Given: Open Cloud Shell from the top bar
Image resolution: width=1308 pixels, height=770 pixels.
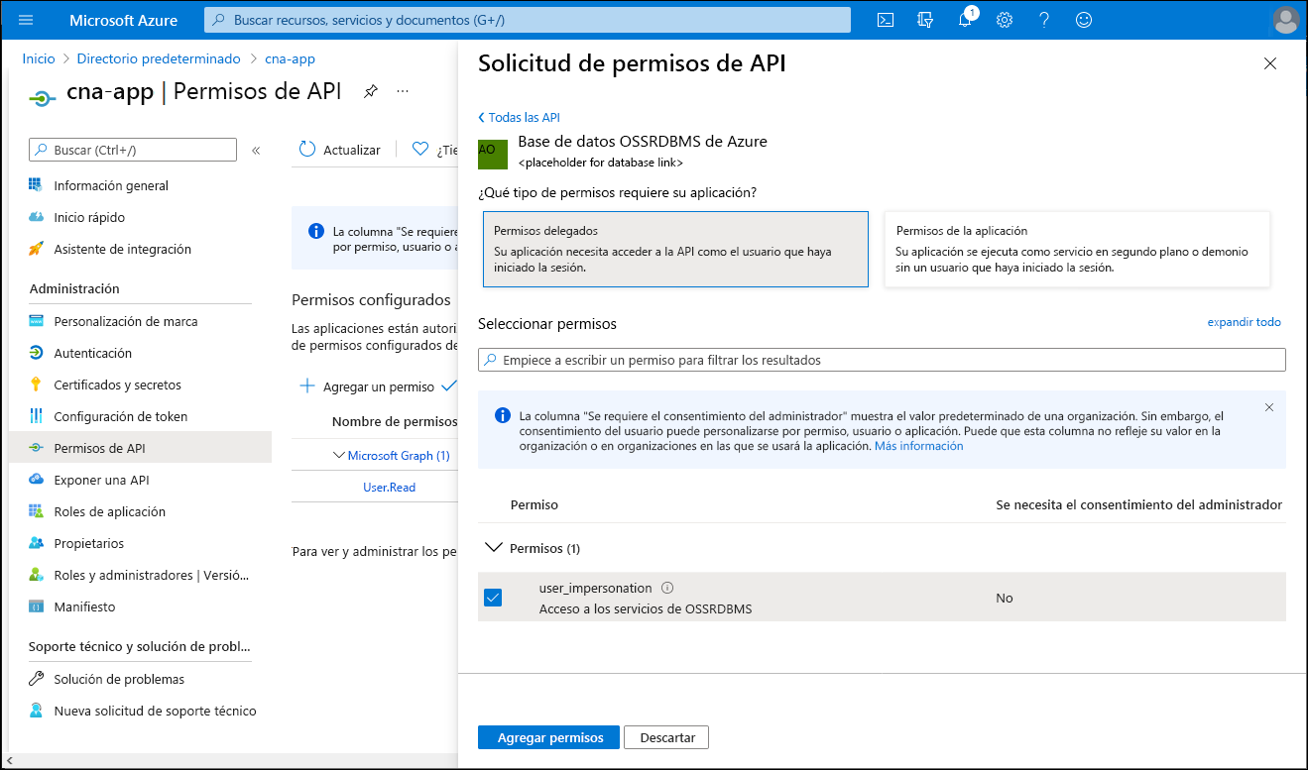Looking at the screenshot, I should coord(887,20).
